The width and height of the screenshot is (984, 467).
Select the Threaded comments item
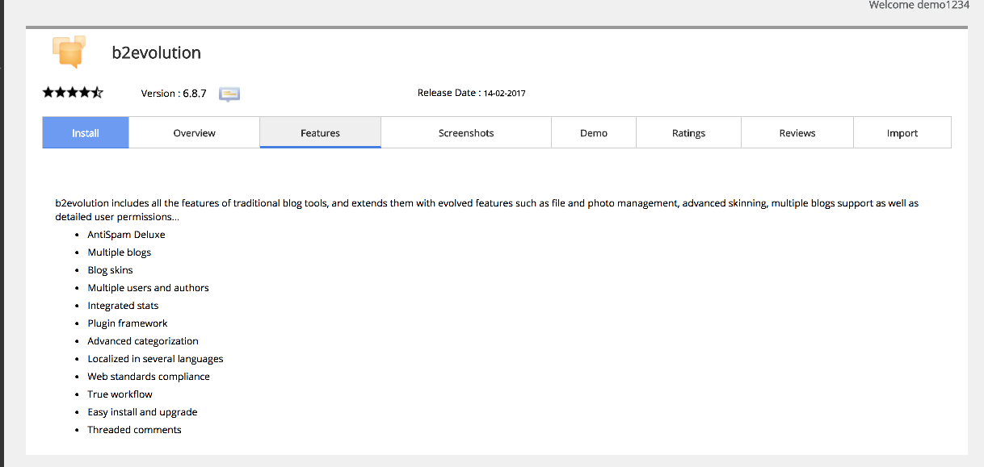135,430
